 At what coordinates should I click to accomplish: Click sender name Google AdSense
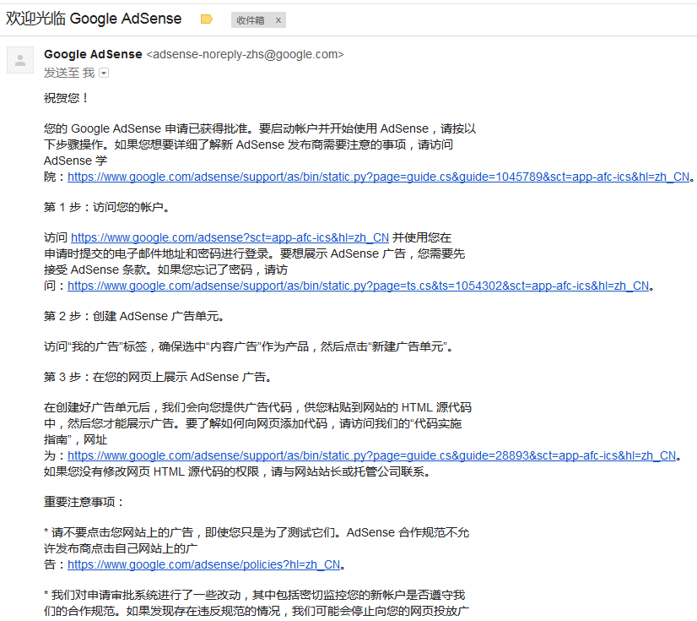tap(93, 54)
